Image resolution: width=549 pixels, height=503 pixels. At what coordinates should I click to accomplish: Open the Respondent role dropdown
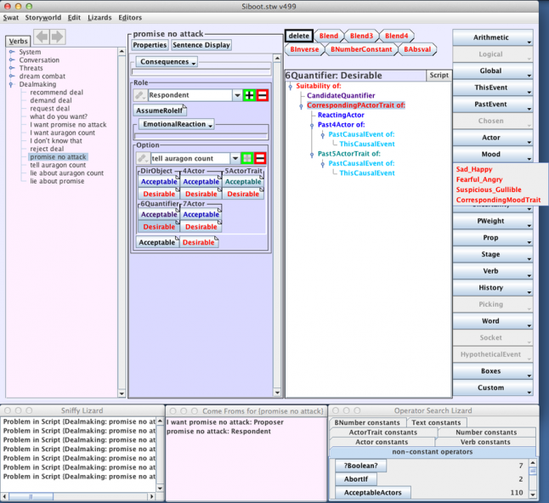237,95
